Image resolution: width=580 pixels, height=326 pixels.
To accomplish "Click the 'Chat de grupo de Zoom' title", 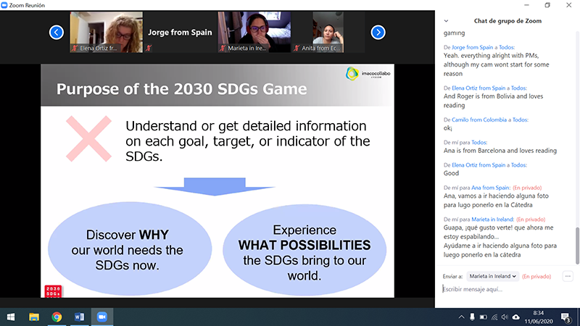I will point(507,21).
